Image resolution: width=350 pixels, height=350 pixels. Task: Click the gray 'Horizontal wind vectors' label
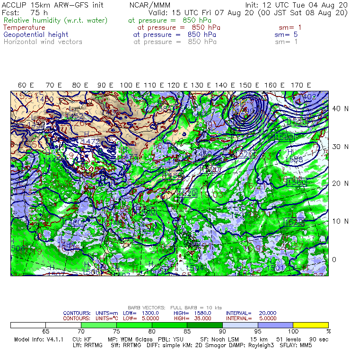(43, 42)
